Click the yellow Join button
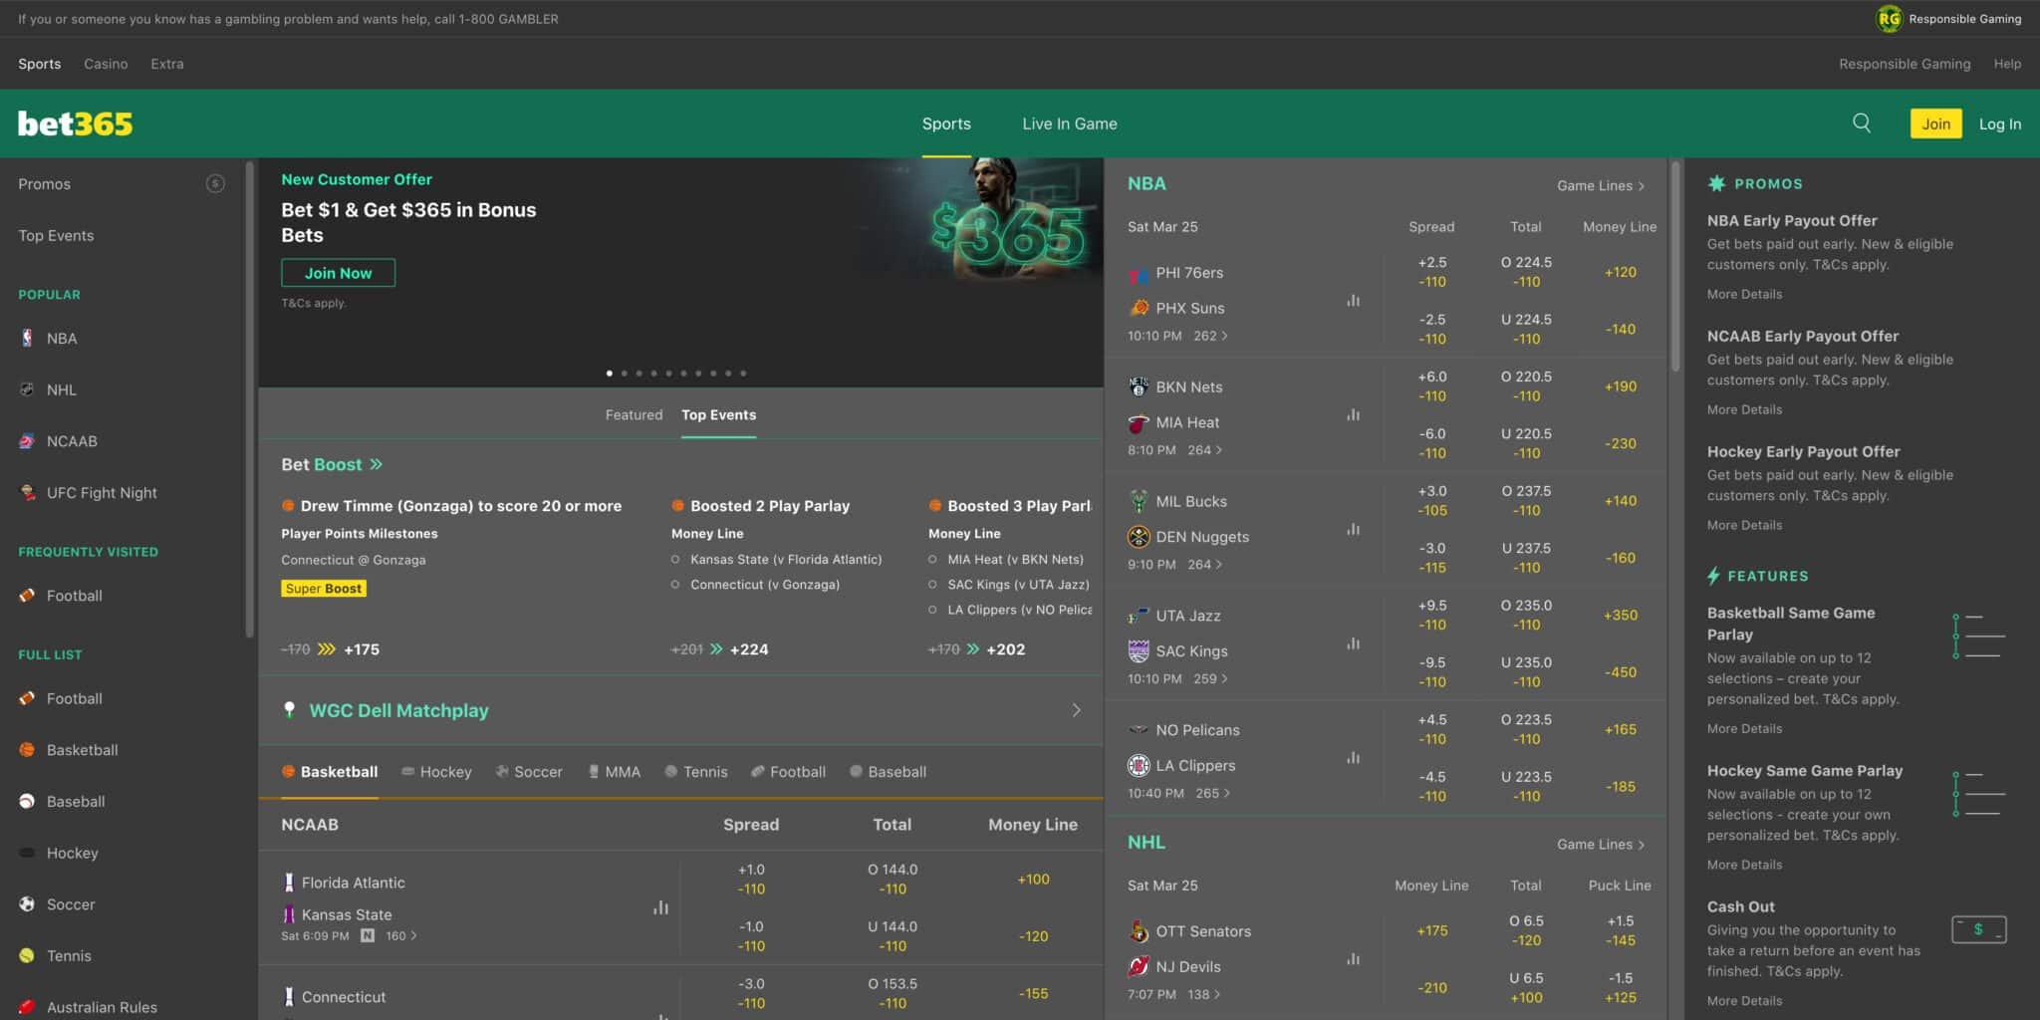 (x=1935, y=124)
